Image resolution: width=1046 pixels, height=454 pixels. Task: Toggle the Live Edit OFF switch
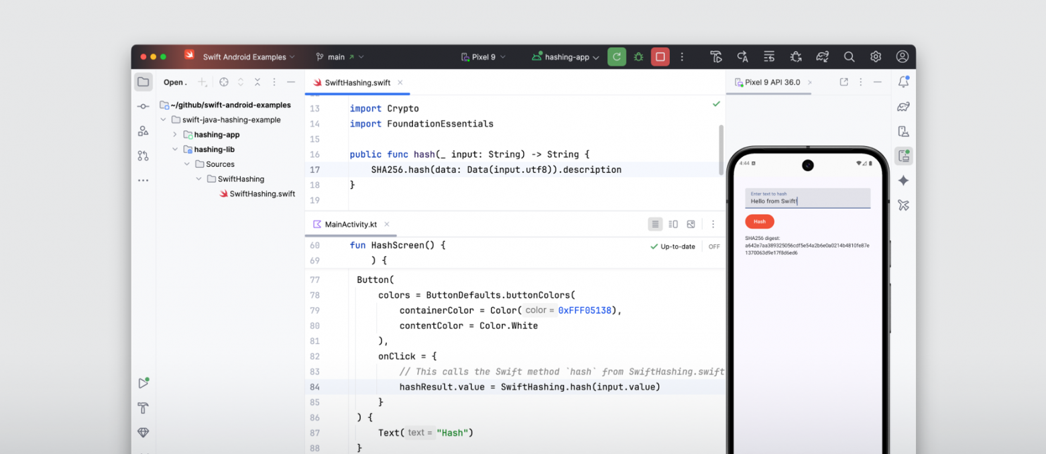click(713, 246)
